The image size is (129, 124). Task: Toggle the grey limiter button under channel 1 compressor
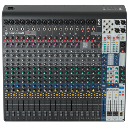tap(5, 47)
